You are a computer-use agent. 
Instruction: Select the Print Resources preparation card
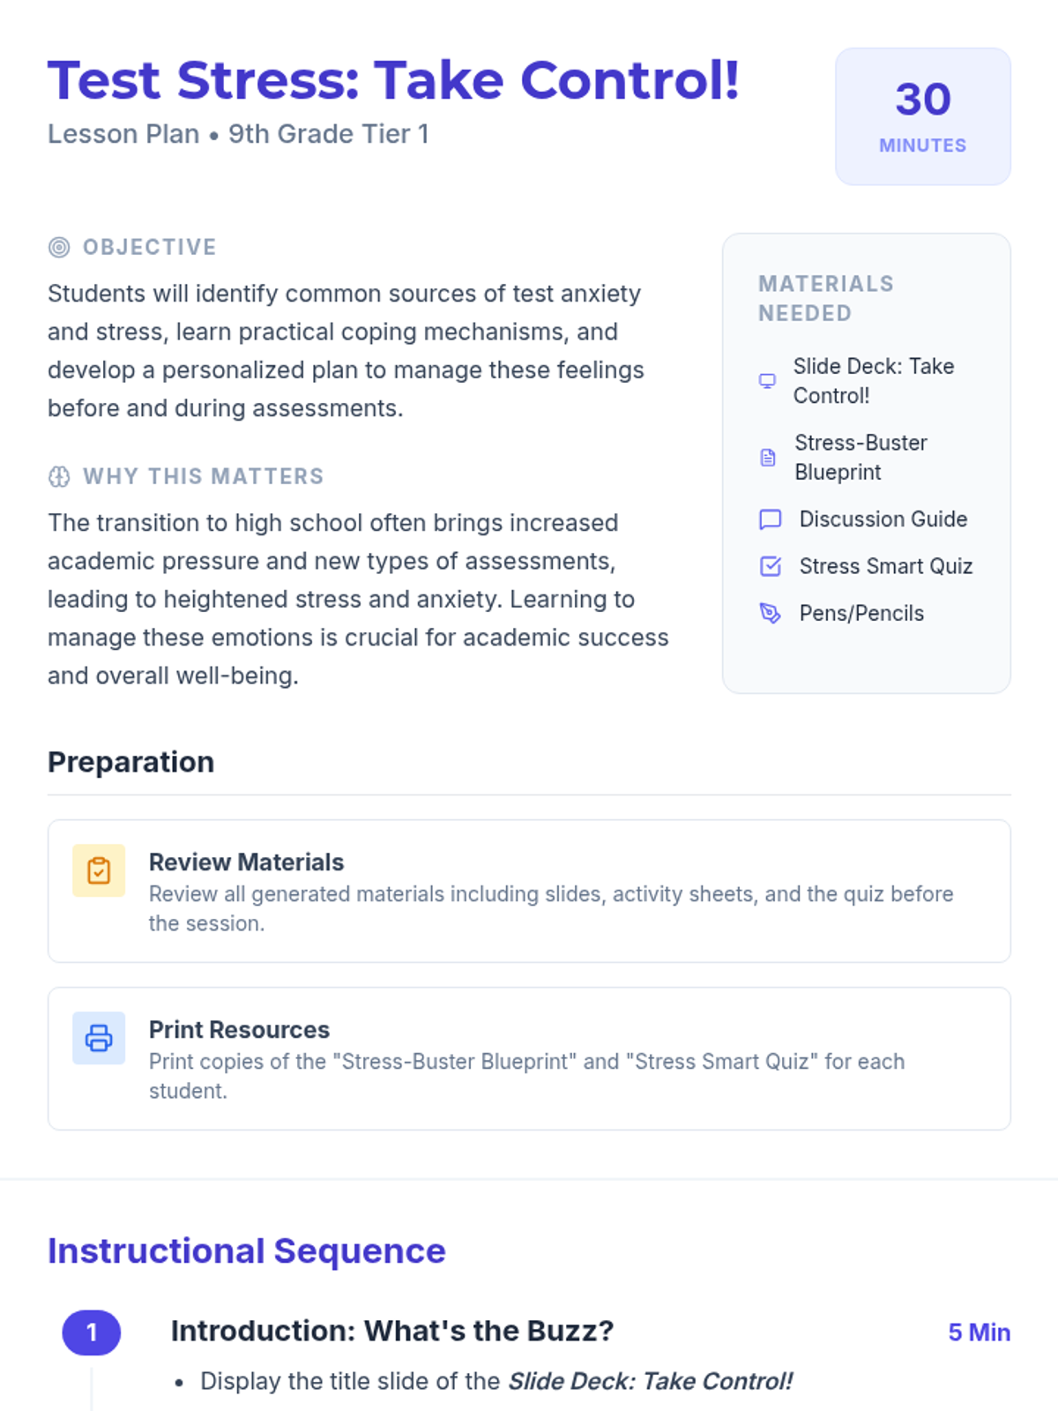tap(529, 1058)
